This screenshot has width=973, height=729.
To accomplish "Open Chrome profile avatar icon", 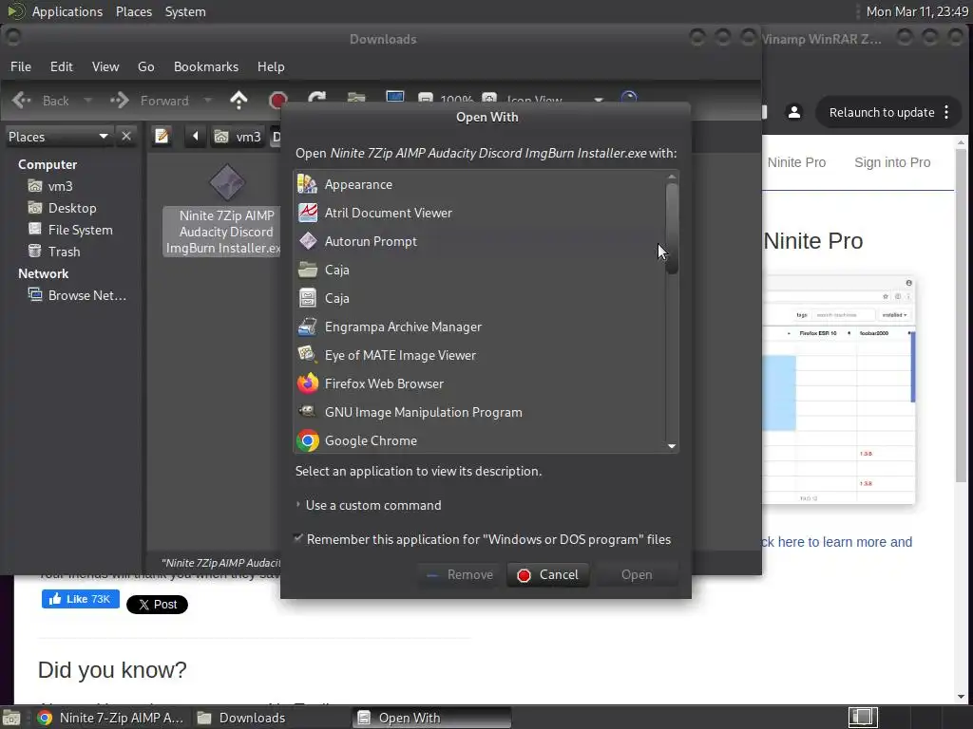I will coord(793,112).
